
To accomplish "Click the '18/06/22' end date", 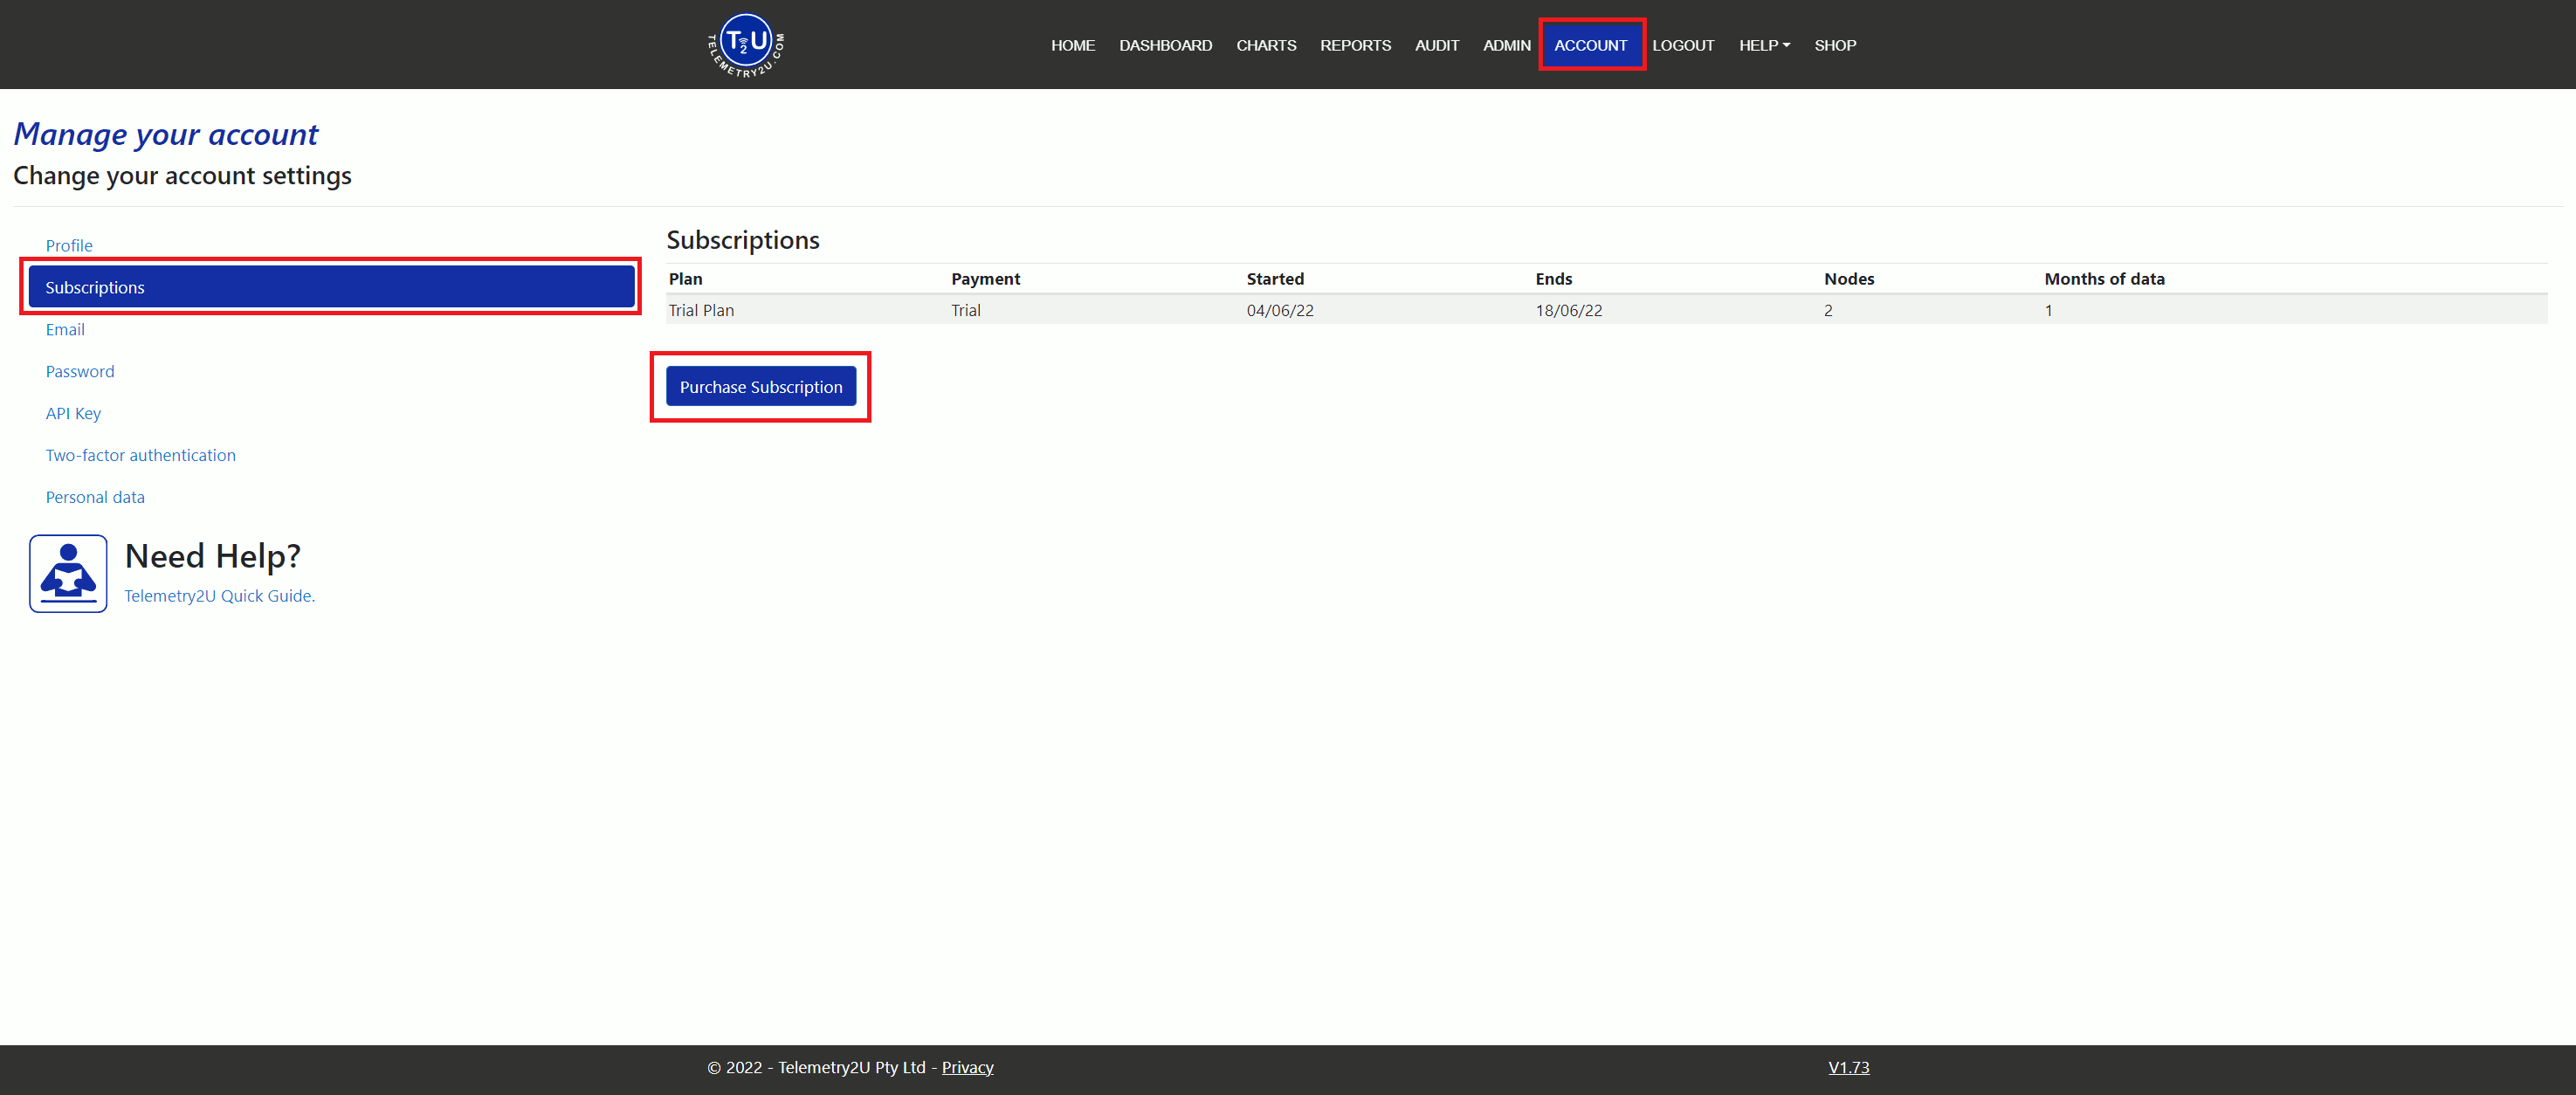I will click(1569, 310).
